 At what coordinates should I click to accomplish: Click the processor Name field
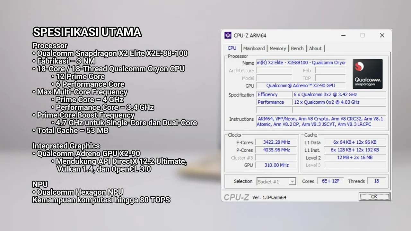click(301, 63)
